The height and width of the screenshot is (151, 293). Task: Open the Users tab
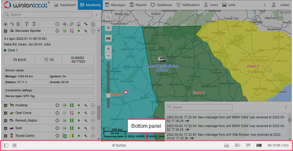click(x=211, y=5)
